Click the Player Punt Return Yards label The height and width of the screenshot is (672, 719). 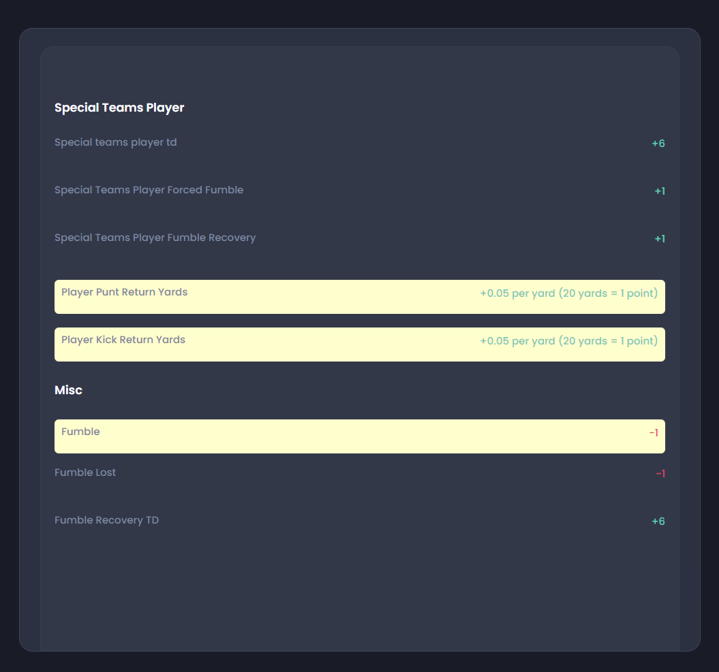click(x=124, y=292)
